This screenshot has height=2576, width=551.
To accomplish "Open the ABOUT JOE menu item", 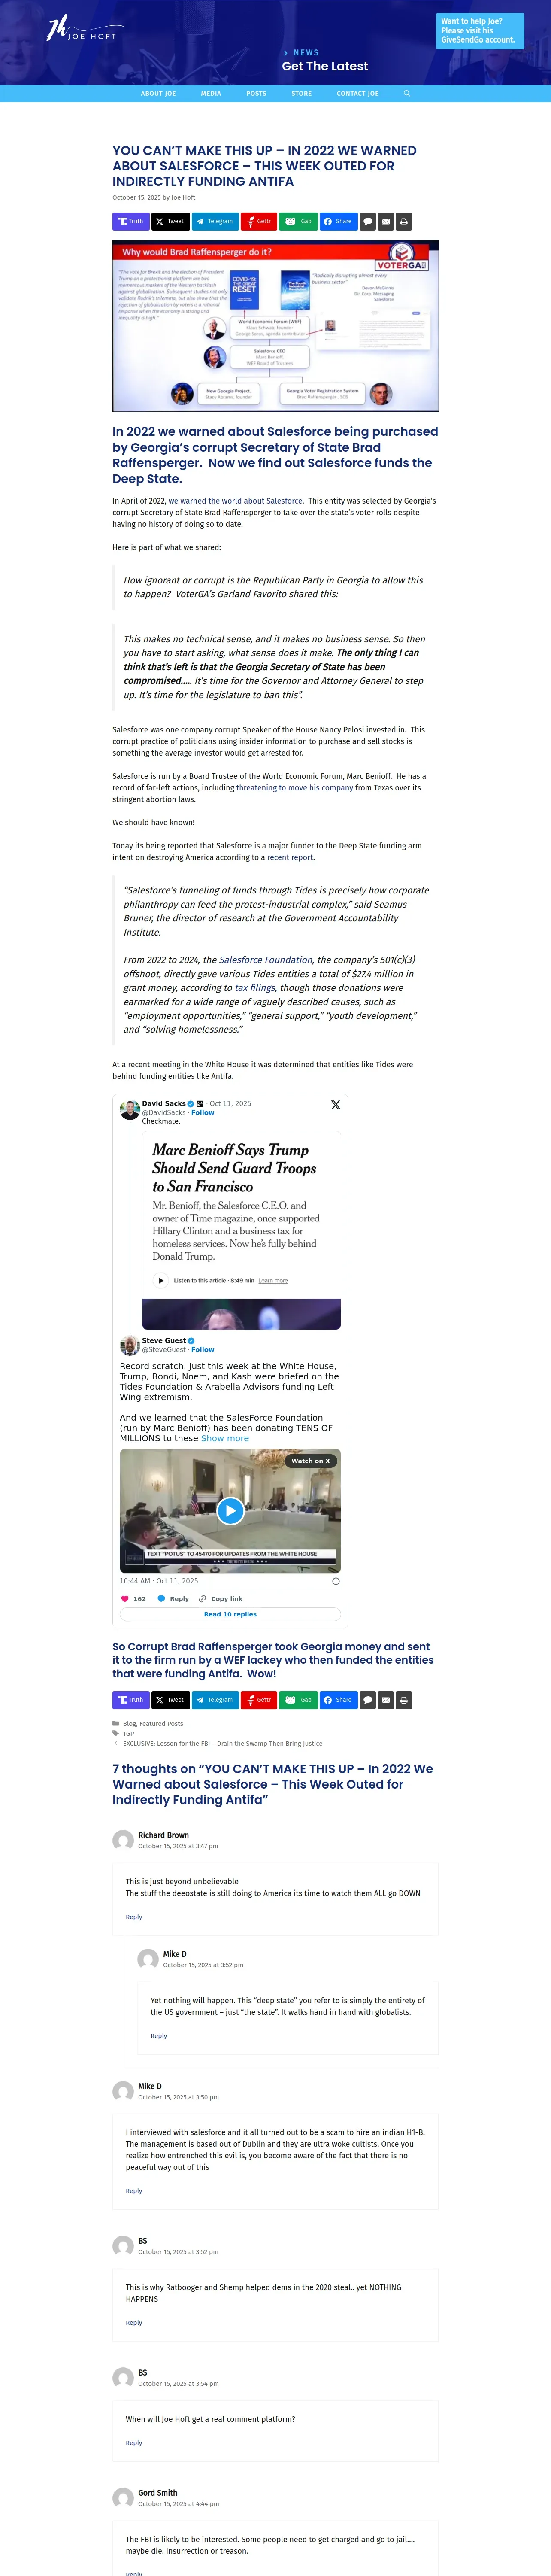I will coord(158,93).
